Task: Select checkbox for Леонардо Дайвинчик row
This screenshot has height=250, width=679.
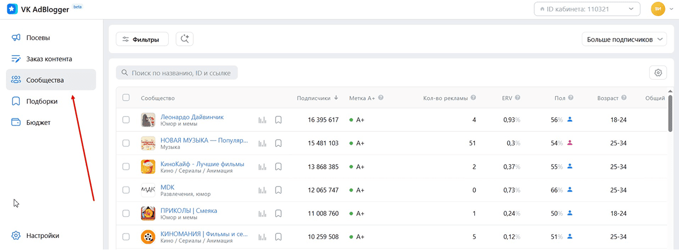Action: [x=126, y=120]
